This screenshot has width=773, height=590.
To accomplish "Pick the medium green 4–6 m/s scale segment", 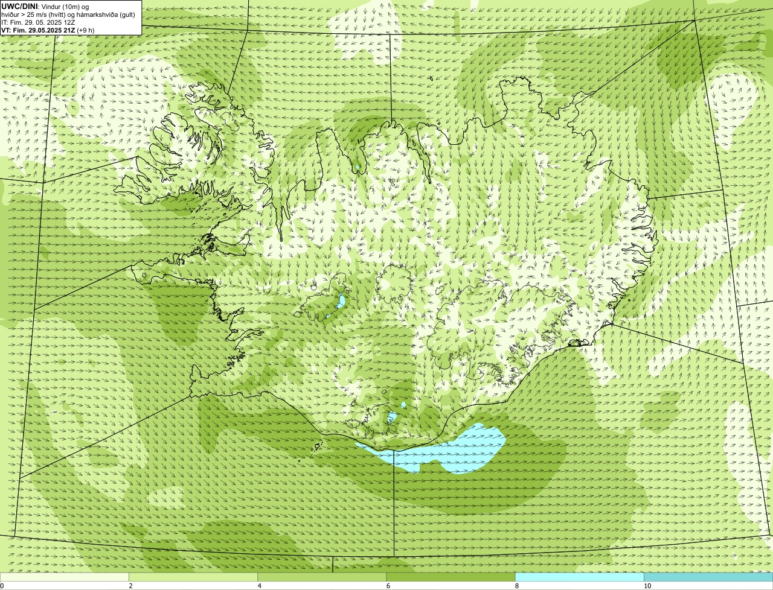I will click(x=322, y=577).
